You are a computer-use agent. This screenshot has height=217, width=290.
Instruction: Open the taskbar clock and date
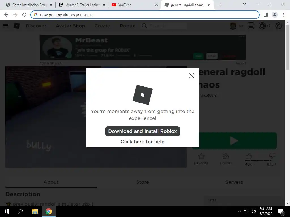(x=266, y=211)
